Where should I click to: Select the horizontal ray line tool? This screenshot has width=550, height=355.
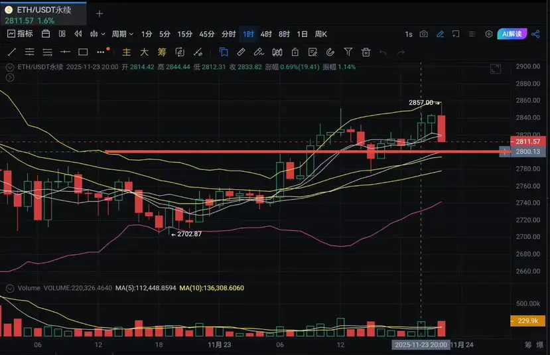click(x=65, y=52)
